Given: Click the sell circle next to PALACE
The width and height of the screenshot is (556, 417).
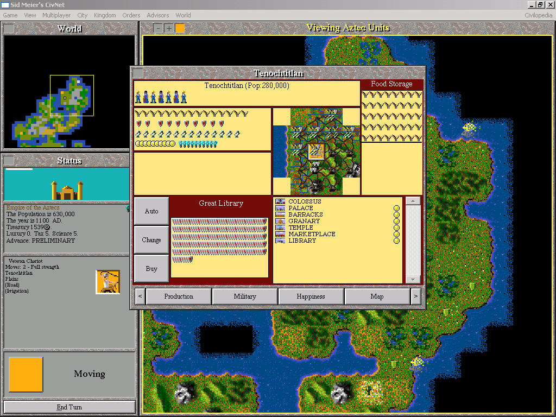Looking at the screenshot, I should (396, 208).
